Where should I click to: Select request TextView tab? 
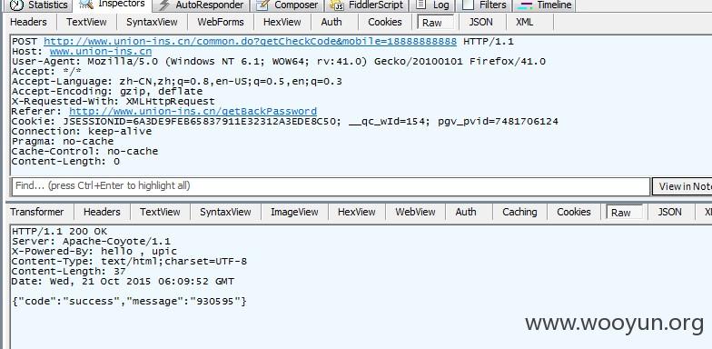86,22
